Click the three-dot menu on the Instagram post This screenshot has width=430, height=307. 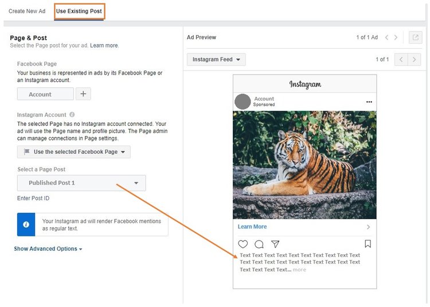click(369, 102)
